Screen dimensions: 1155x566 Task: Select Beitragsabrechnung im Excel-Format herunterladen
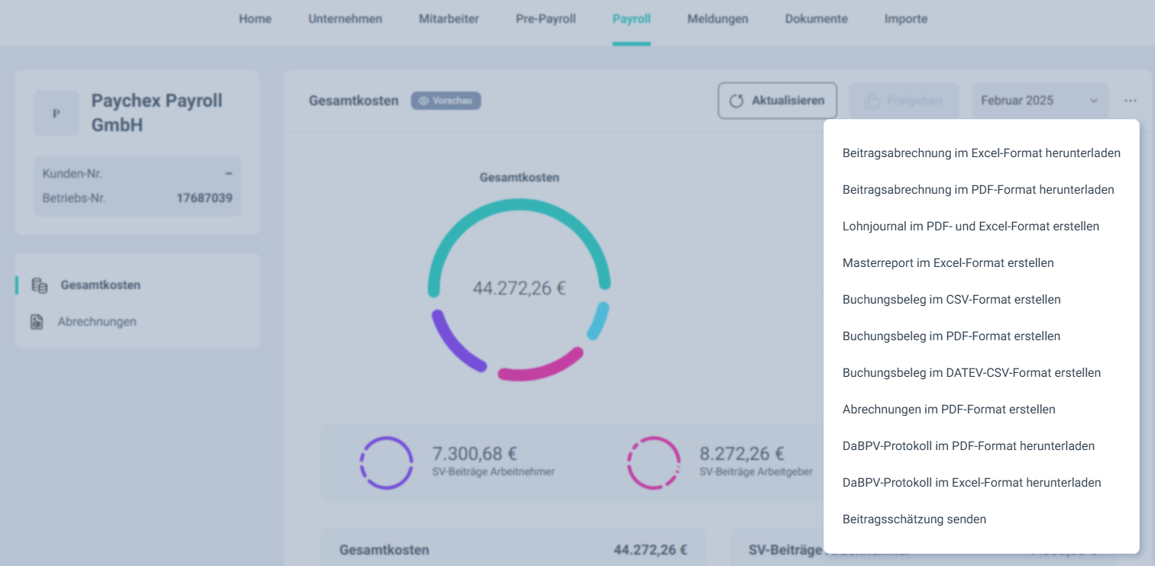tap(981, 153)
